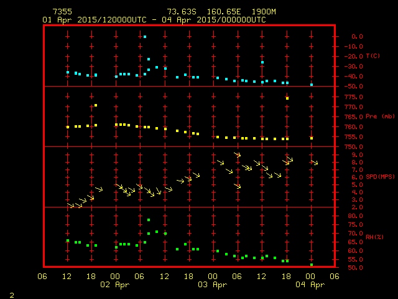Click the 2.0 wind speed tick label
Image resolution: width=398 pixels, height=299 pixels.
[x=357, y=207]
